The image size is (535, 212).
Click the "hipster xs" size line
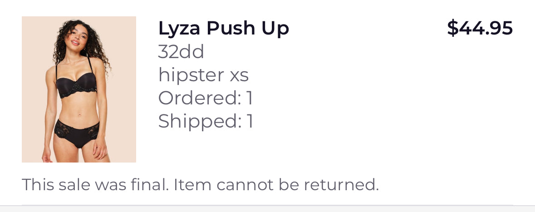pyautogui.click(x=203, y=75)
